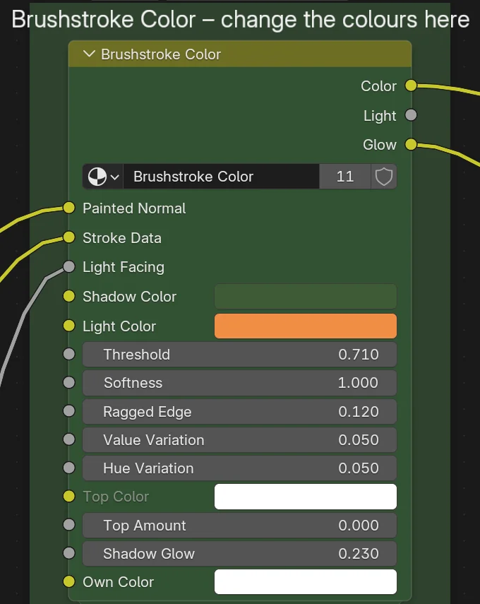
Task: Open the white Own Color swatch
Action: tap(305, 581)
